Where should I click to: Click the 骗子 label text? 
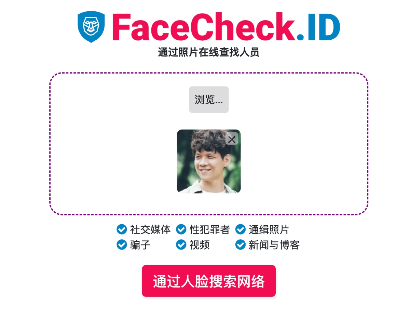(x=140, y=245)
